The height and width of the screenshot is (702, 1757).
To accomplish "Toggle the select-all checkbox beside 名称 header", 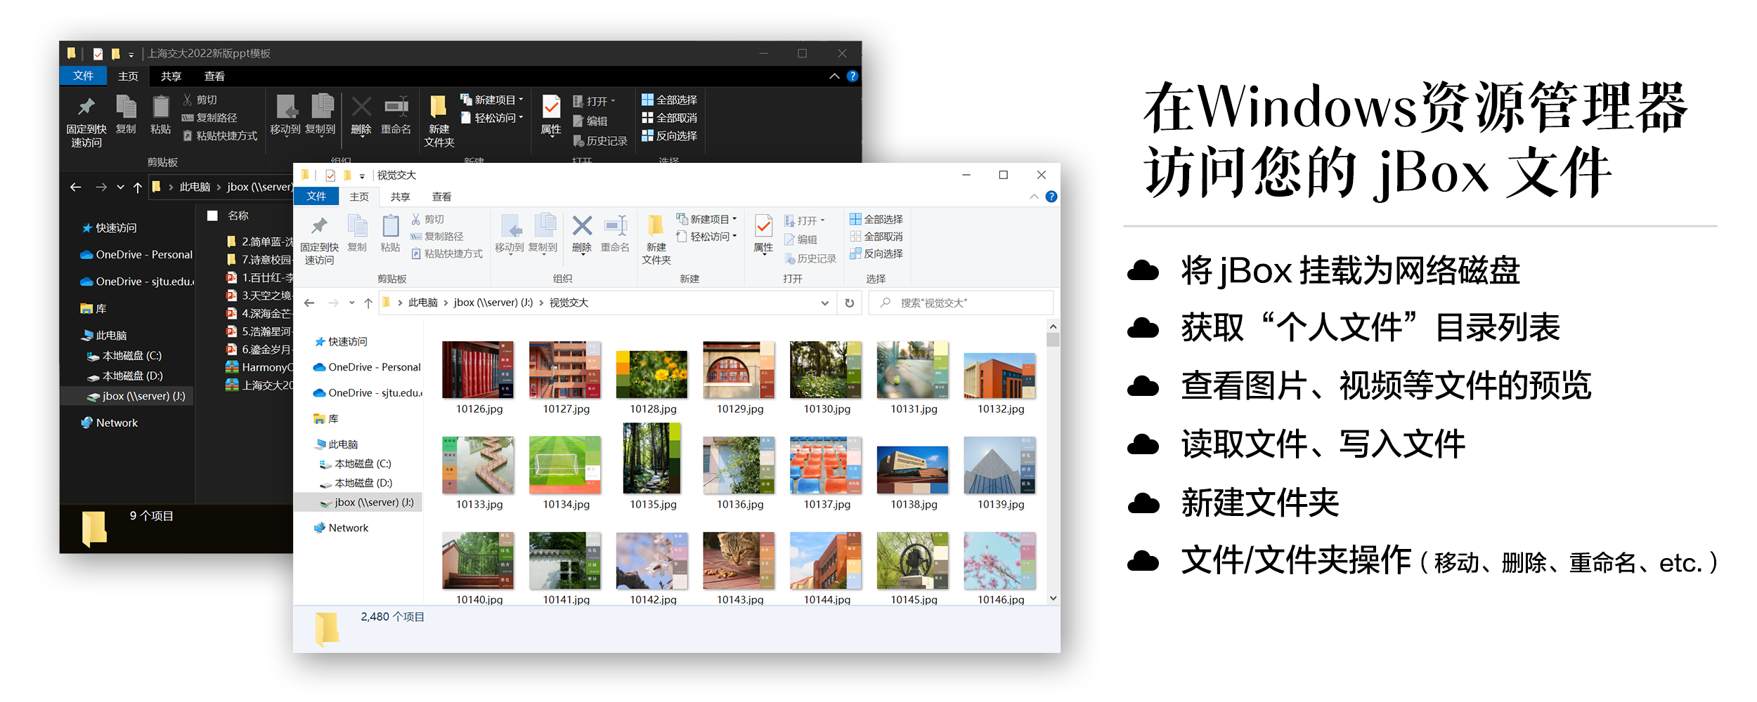I will click(212, 216).
